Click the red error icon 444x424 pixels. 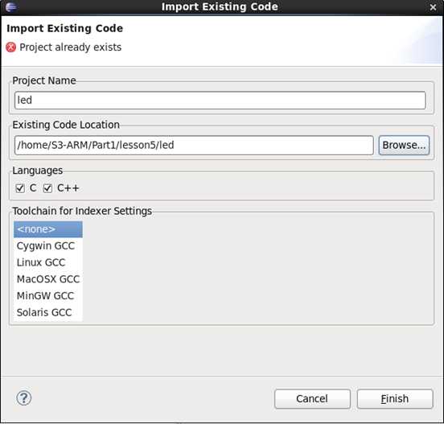pyautogui.click(x=11, y=47)
